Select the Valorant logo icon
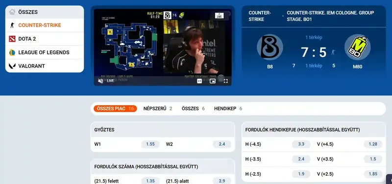 tap(12, 66)
